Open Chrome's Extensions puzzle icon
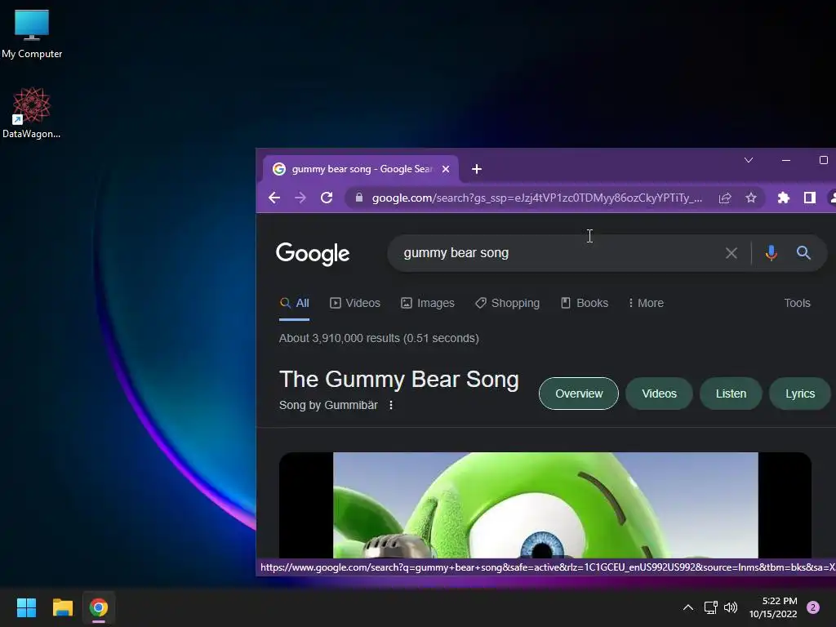 pos(783,198)
